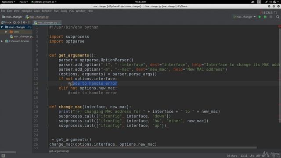Screen dimensions: 281x158
Task: Expand the venv folder
Action: point(6,32)
